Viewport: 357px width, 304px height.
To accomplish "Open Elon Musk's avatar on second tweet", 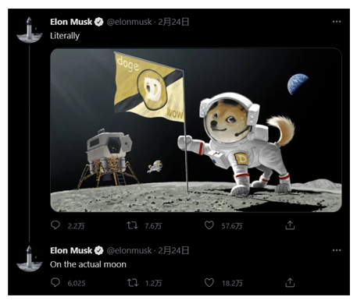I will tap(29, 258).
